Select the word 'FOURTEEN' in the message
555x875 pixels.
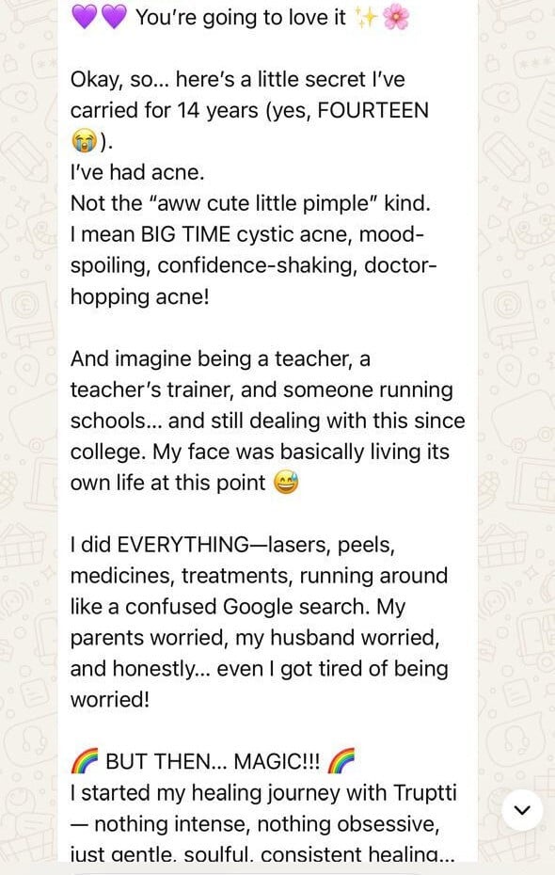click(373, 110)
